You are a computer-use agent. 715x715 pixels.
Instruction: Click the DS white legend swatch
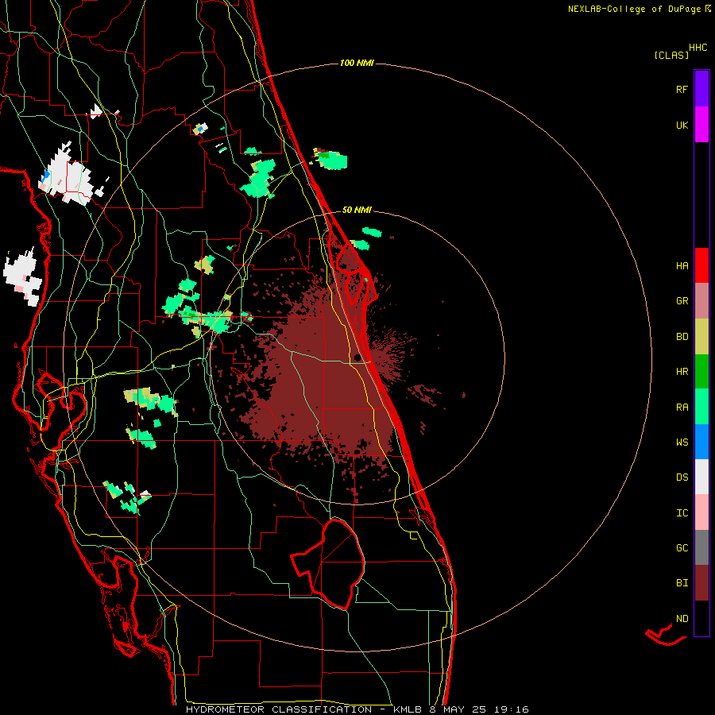point(701,477)
